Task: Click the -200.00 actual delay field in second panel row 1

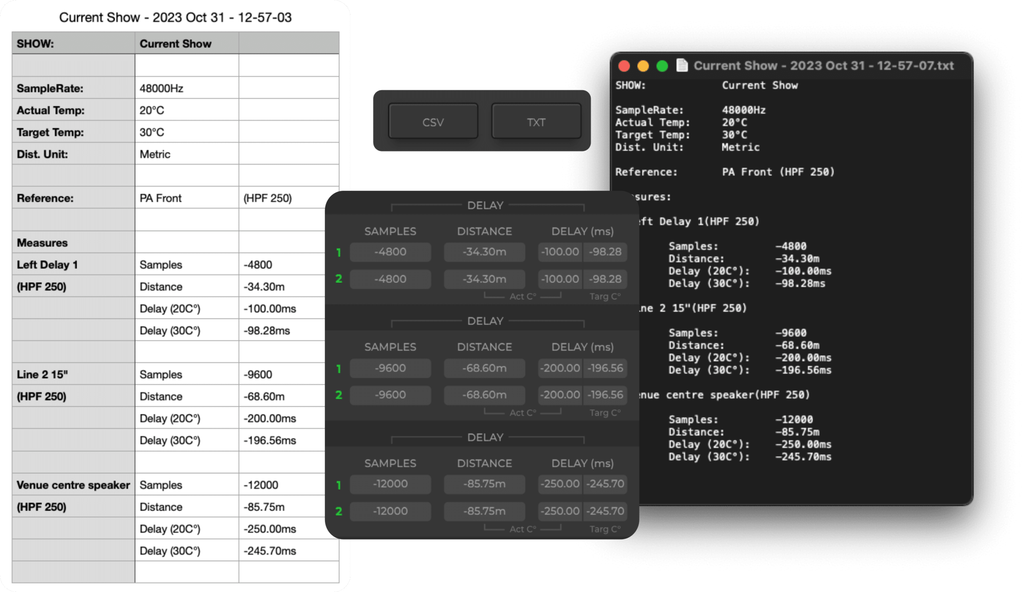Action: [x=560, y=368]
